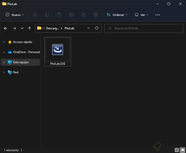The height and width of the screenshot is (153, 186).
Task: Click the folder icon in the title bar
Action: 4,4
